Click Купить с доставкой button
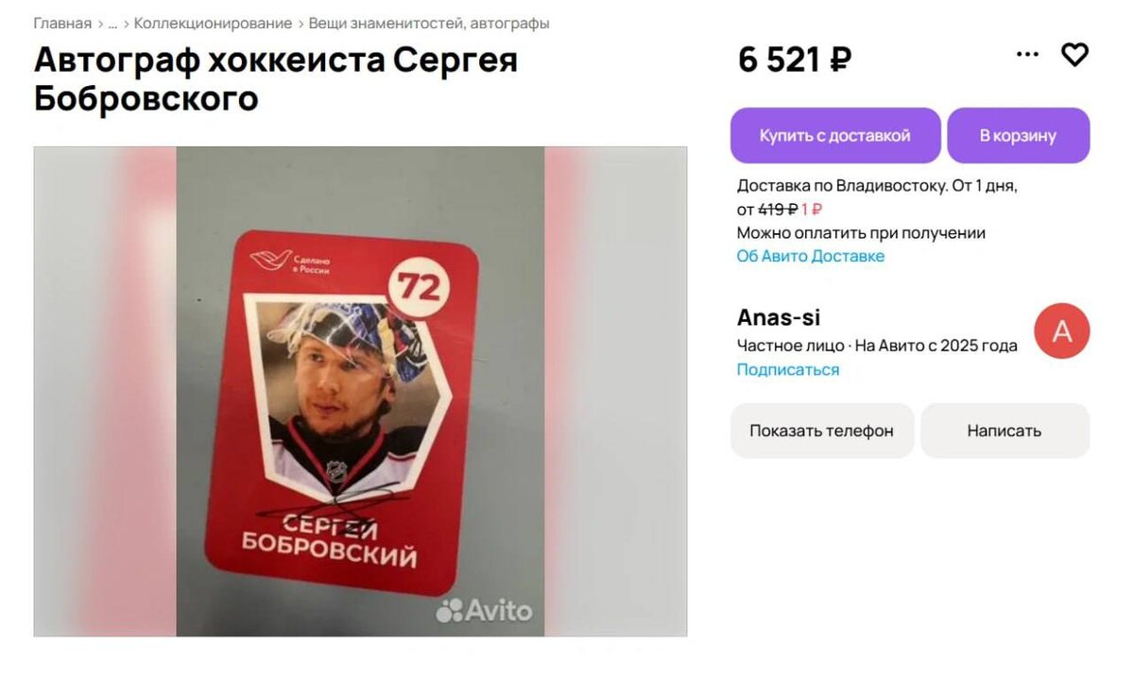Viewport: 1134px width, 679px height. pyautogui.click(x=835, y=135)
